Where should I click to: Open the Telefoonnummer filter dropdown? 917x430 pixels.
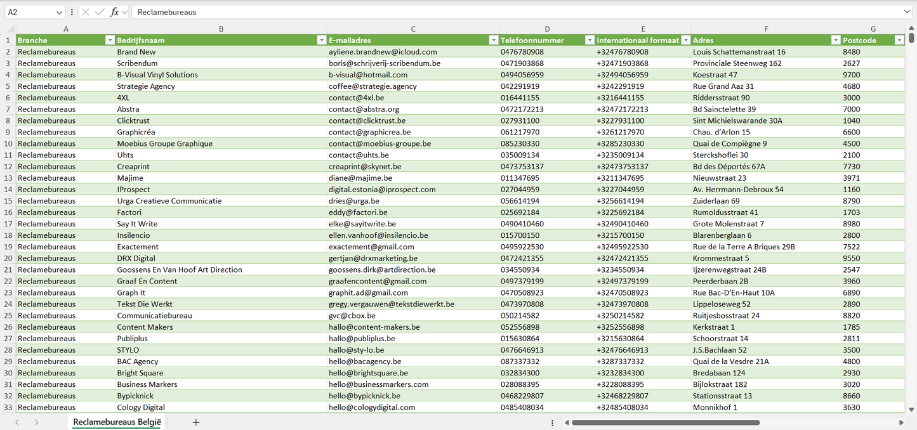coord(588,41)
